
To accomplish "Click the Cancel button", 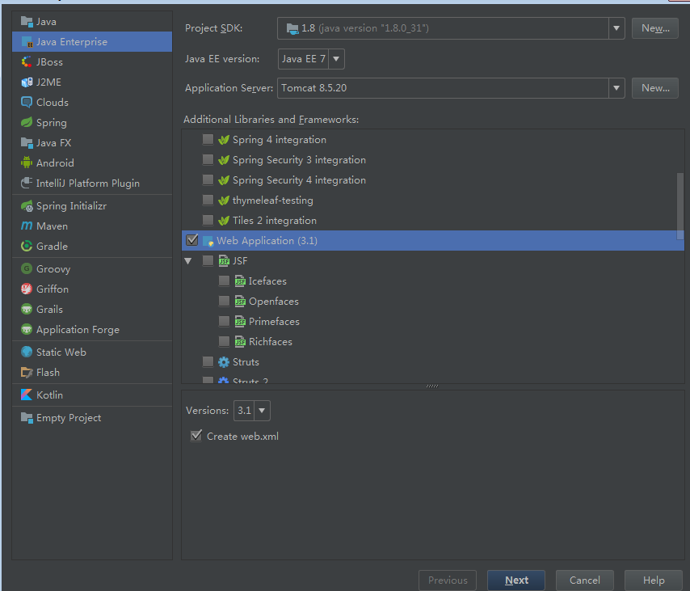I will pos(584,580).
